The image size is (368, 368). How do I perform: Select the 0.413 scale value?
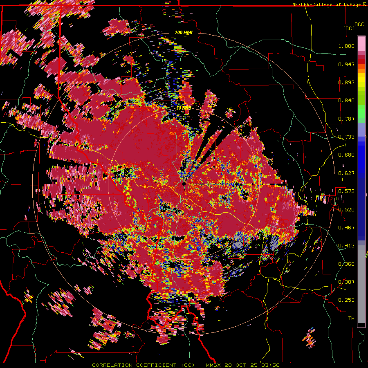click(x=346, y=246)
